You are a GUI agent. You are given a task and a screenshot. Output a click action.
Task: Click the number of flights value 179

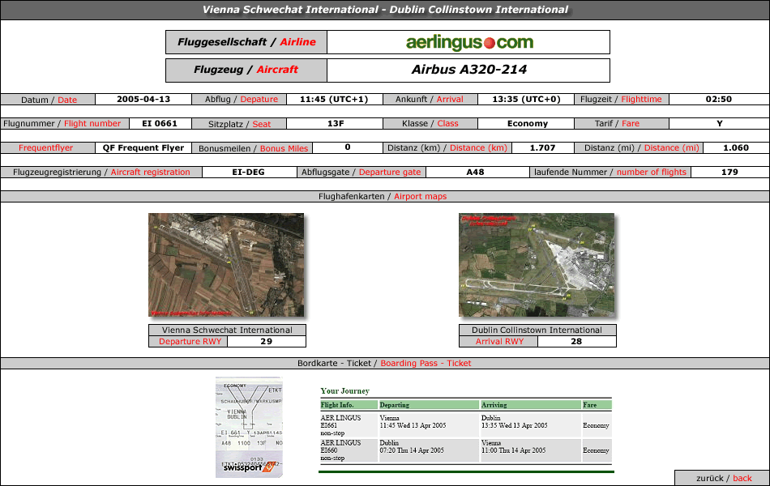(729, 173)
